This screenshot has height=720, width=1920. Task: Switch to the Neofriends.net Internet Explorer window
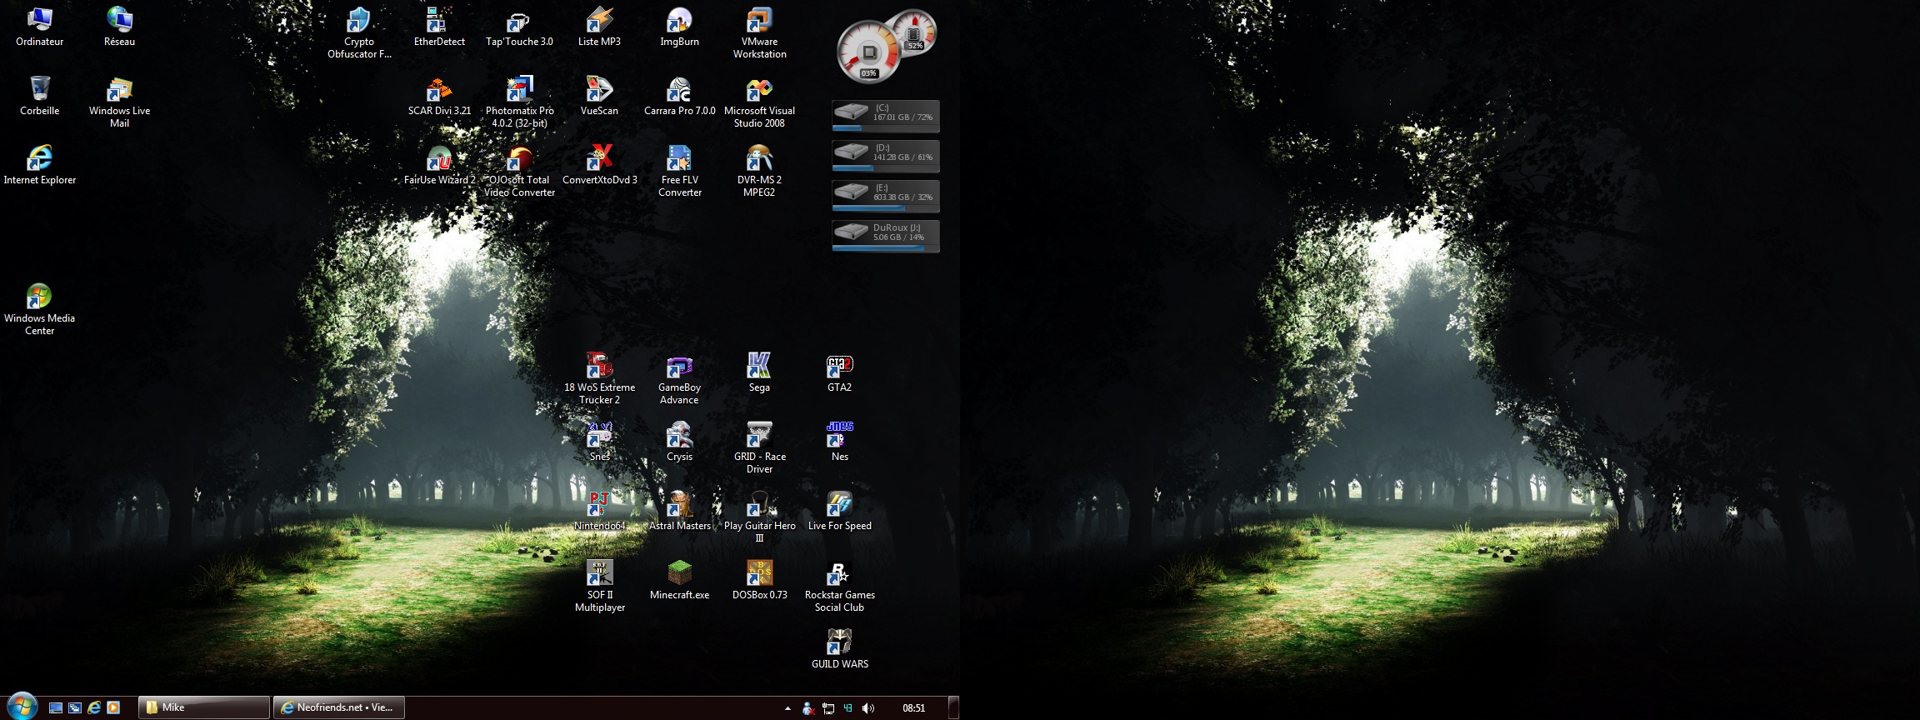coord(338,707)
